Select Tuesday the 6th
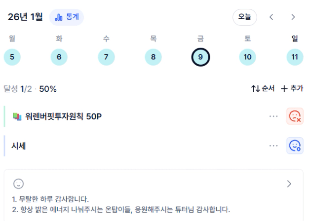This screenshot has height=221, width=310. pos(59,57)
